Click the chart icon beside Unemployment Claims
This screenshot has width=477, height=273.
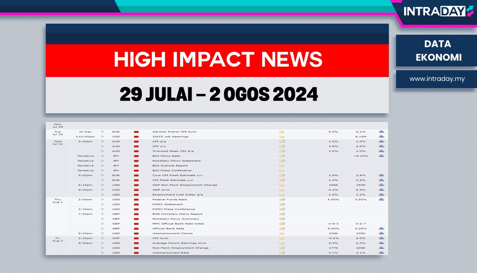pos(380,233)
